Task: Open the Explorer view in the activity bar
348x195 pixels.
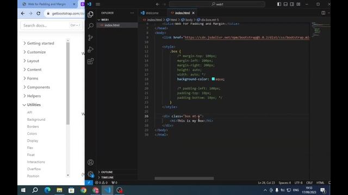Action: (90, 15)
